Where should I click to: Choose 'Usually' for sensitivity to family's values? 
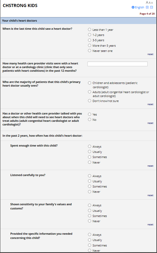(90, 211)
